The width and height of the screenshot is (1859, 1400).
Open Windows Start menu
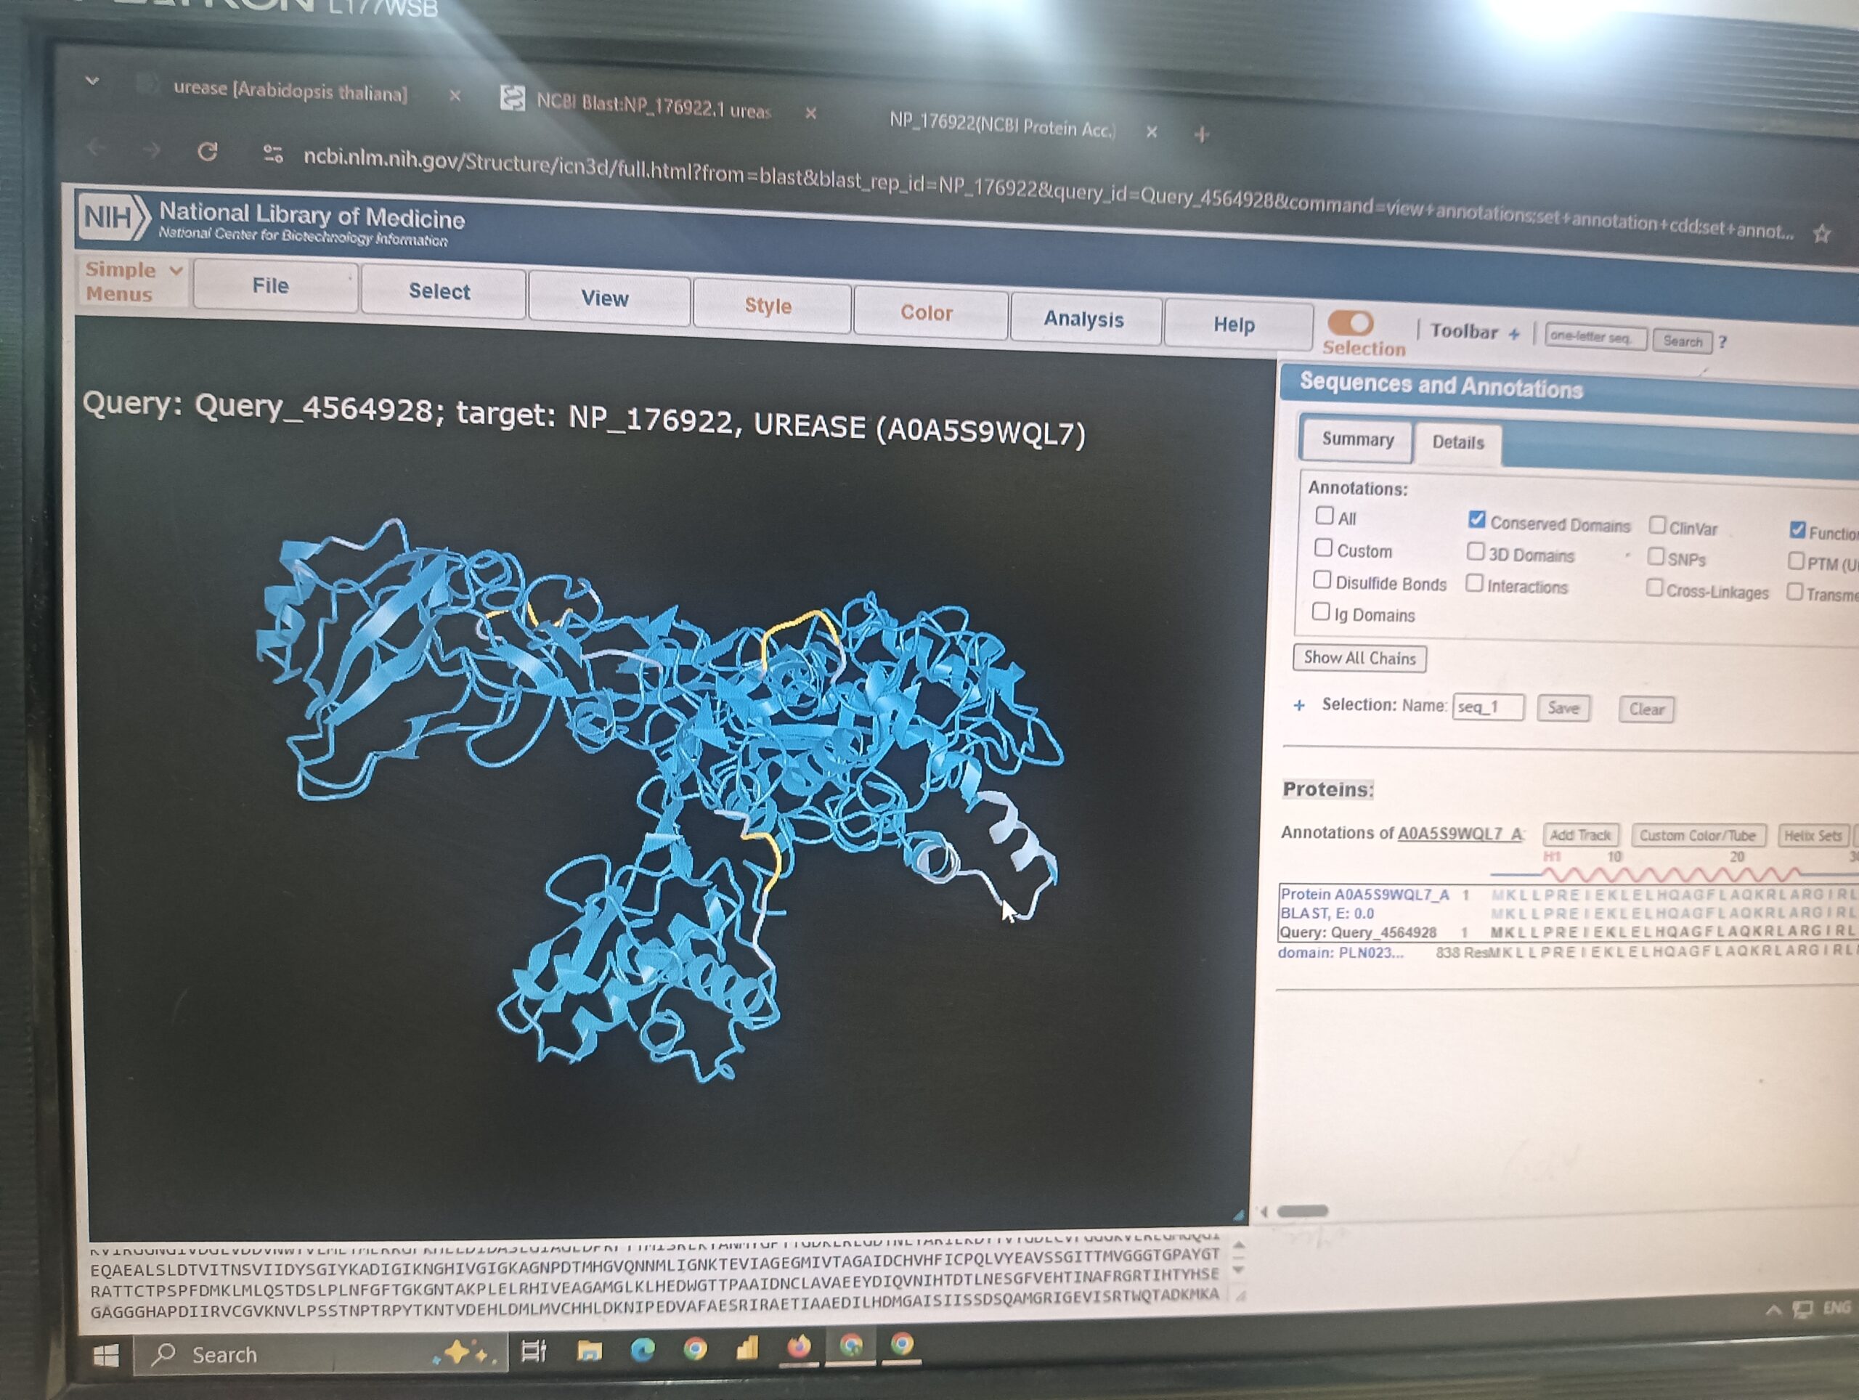click(106, 1356)
